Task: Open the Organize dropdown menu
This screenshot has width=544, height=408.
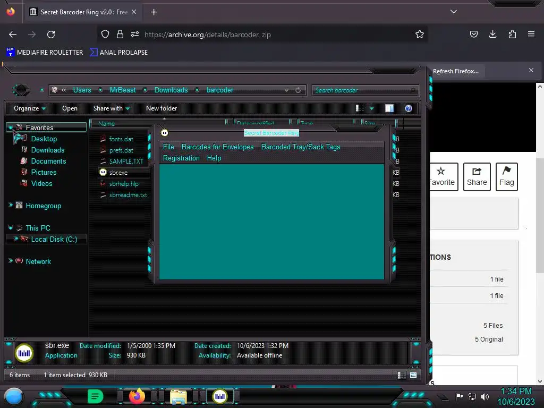Action: click(x=30, y=108)
